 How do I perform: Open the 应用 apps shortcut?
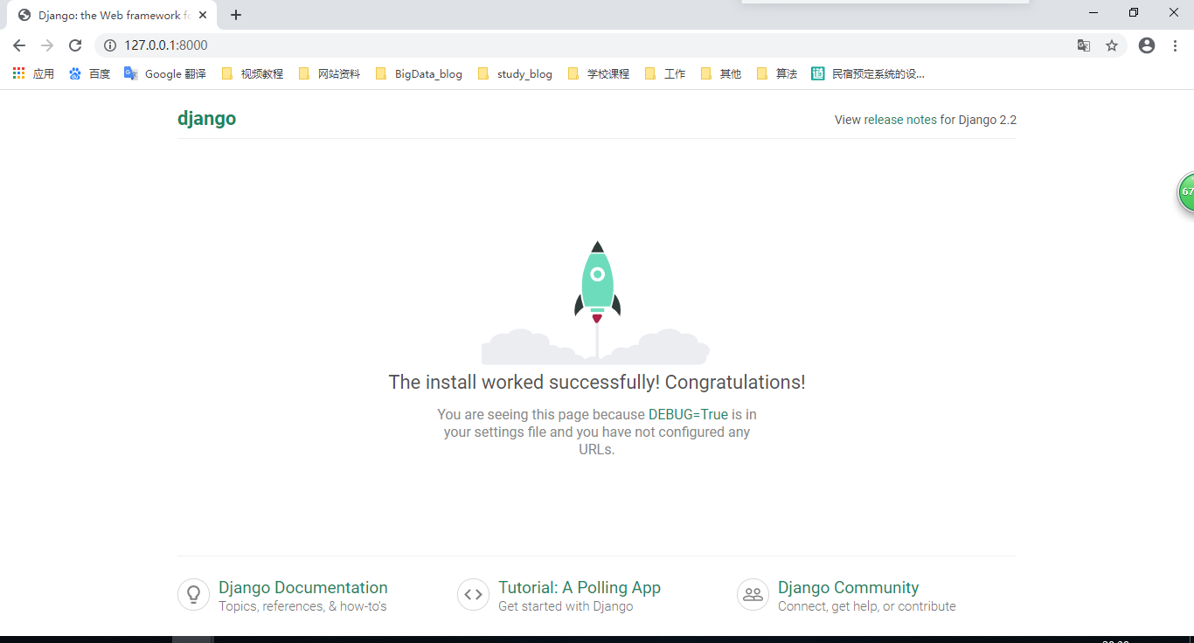tap(33, 74)
